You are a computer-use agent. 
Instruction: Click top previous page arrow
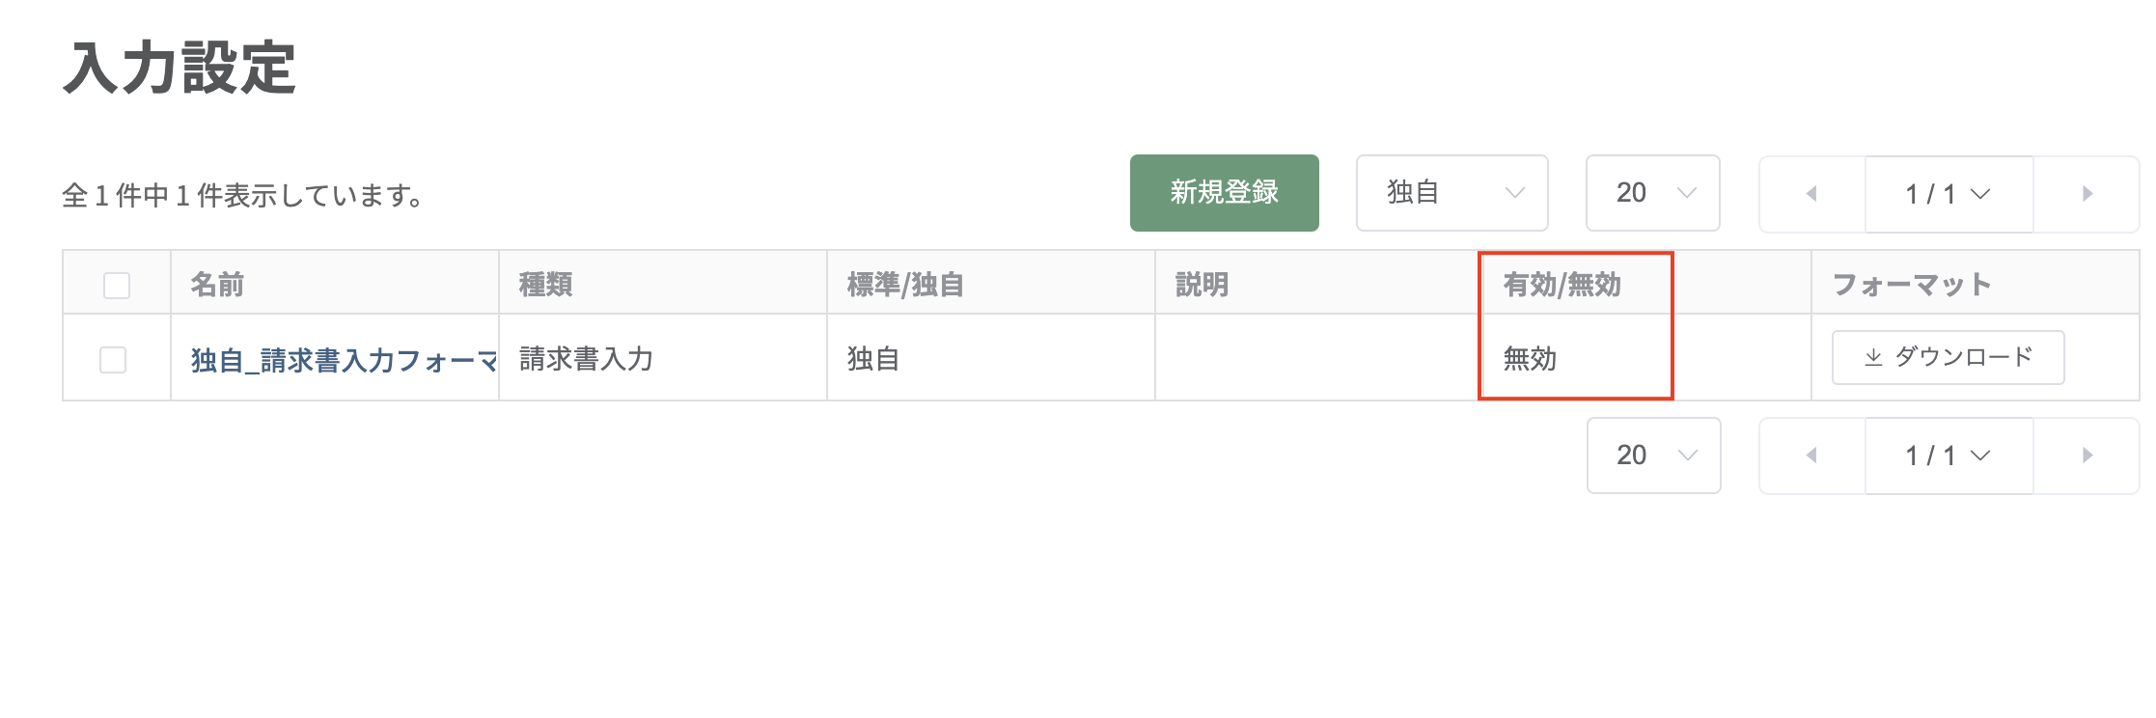(1812, 194)
